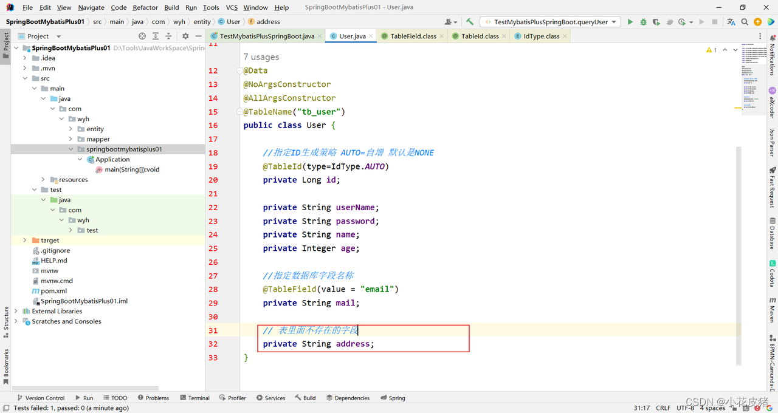
Task: Click the 'user' breadcrumb in navigation bar
Action: [x=229, y=21]
